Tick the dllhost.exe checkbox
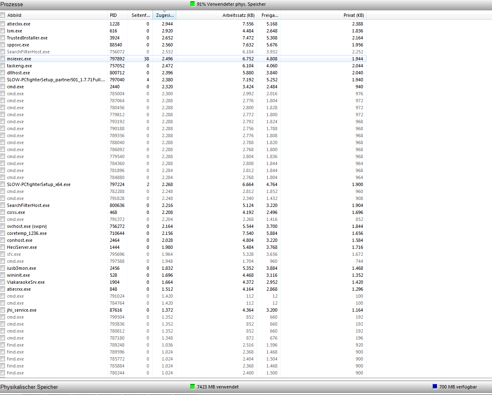 coord(2,73)
